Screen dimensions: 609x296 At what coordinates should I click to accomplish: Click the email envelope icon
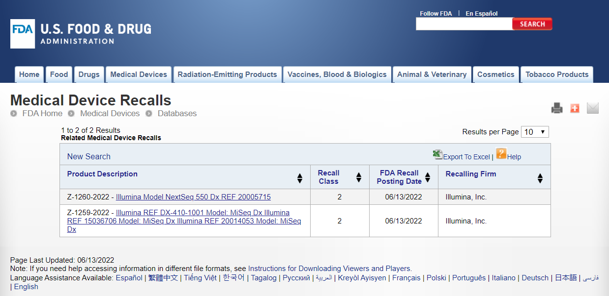[593, 108]
